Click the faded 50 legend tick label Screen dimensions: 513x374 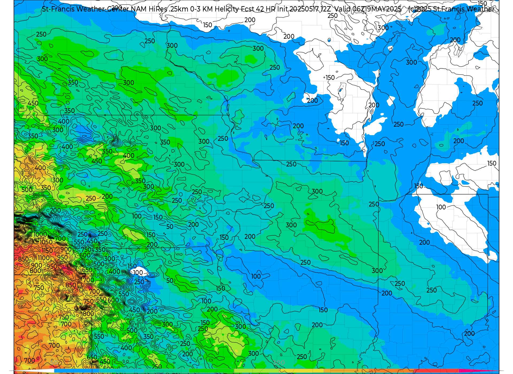point(54,363)
